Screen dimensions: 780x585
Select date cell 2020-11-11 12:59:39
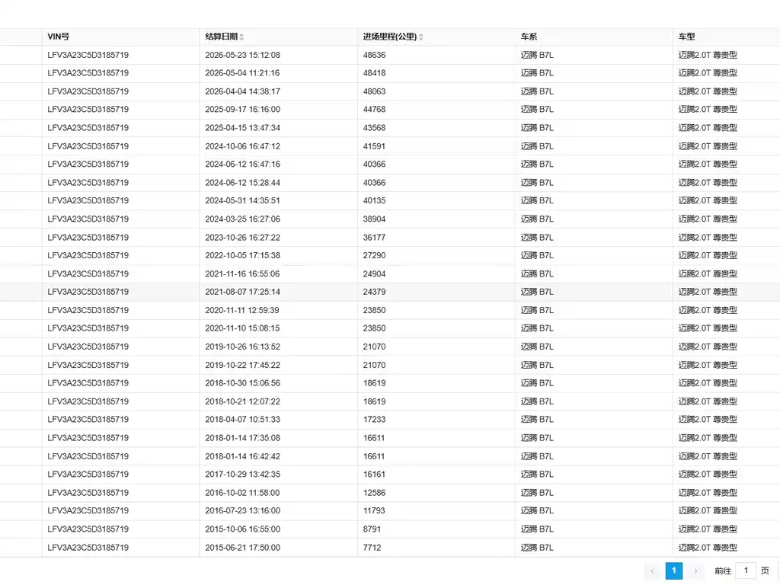242,310
